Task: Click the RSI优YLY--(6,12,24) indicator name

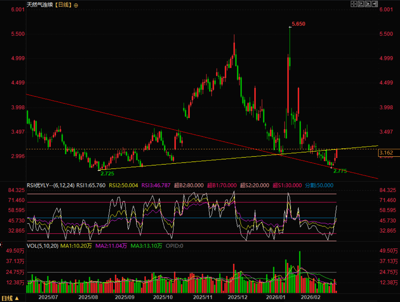Action: 51,185
